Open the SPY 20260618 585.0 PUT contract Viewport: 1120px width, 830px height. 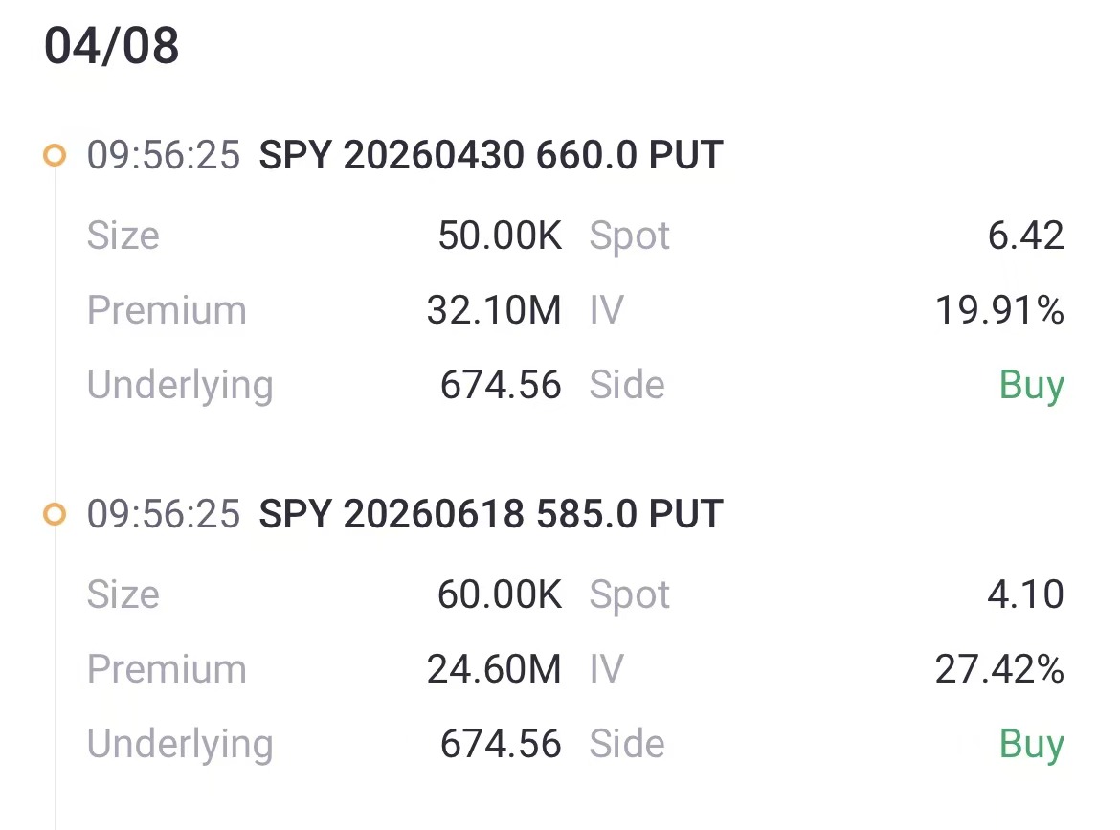tap(490, 514)
